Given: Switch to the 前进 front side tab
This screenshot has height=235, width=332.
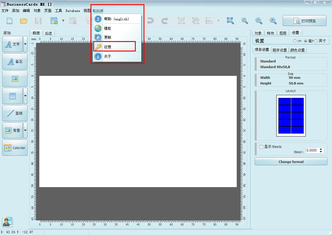Looking at the screenshot, I should (x=36, y=33).
